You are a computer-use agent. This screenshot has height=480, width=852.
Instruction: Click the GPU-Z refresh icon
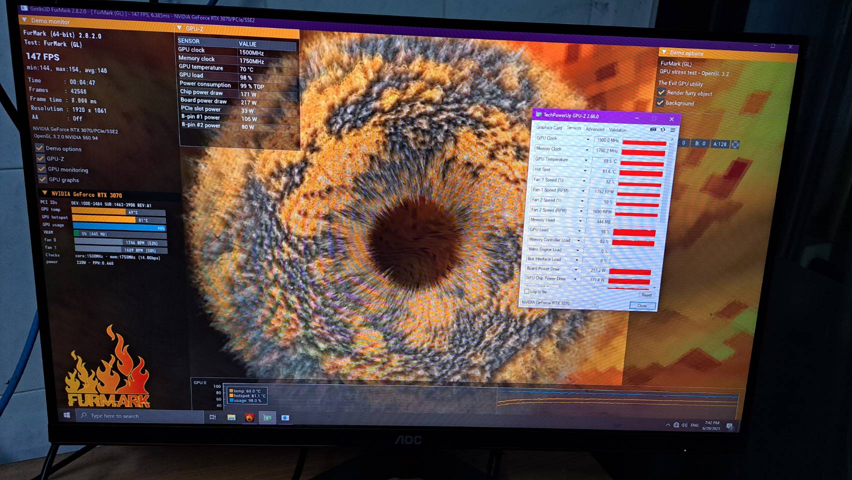tap(663, 129)
